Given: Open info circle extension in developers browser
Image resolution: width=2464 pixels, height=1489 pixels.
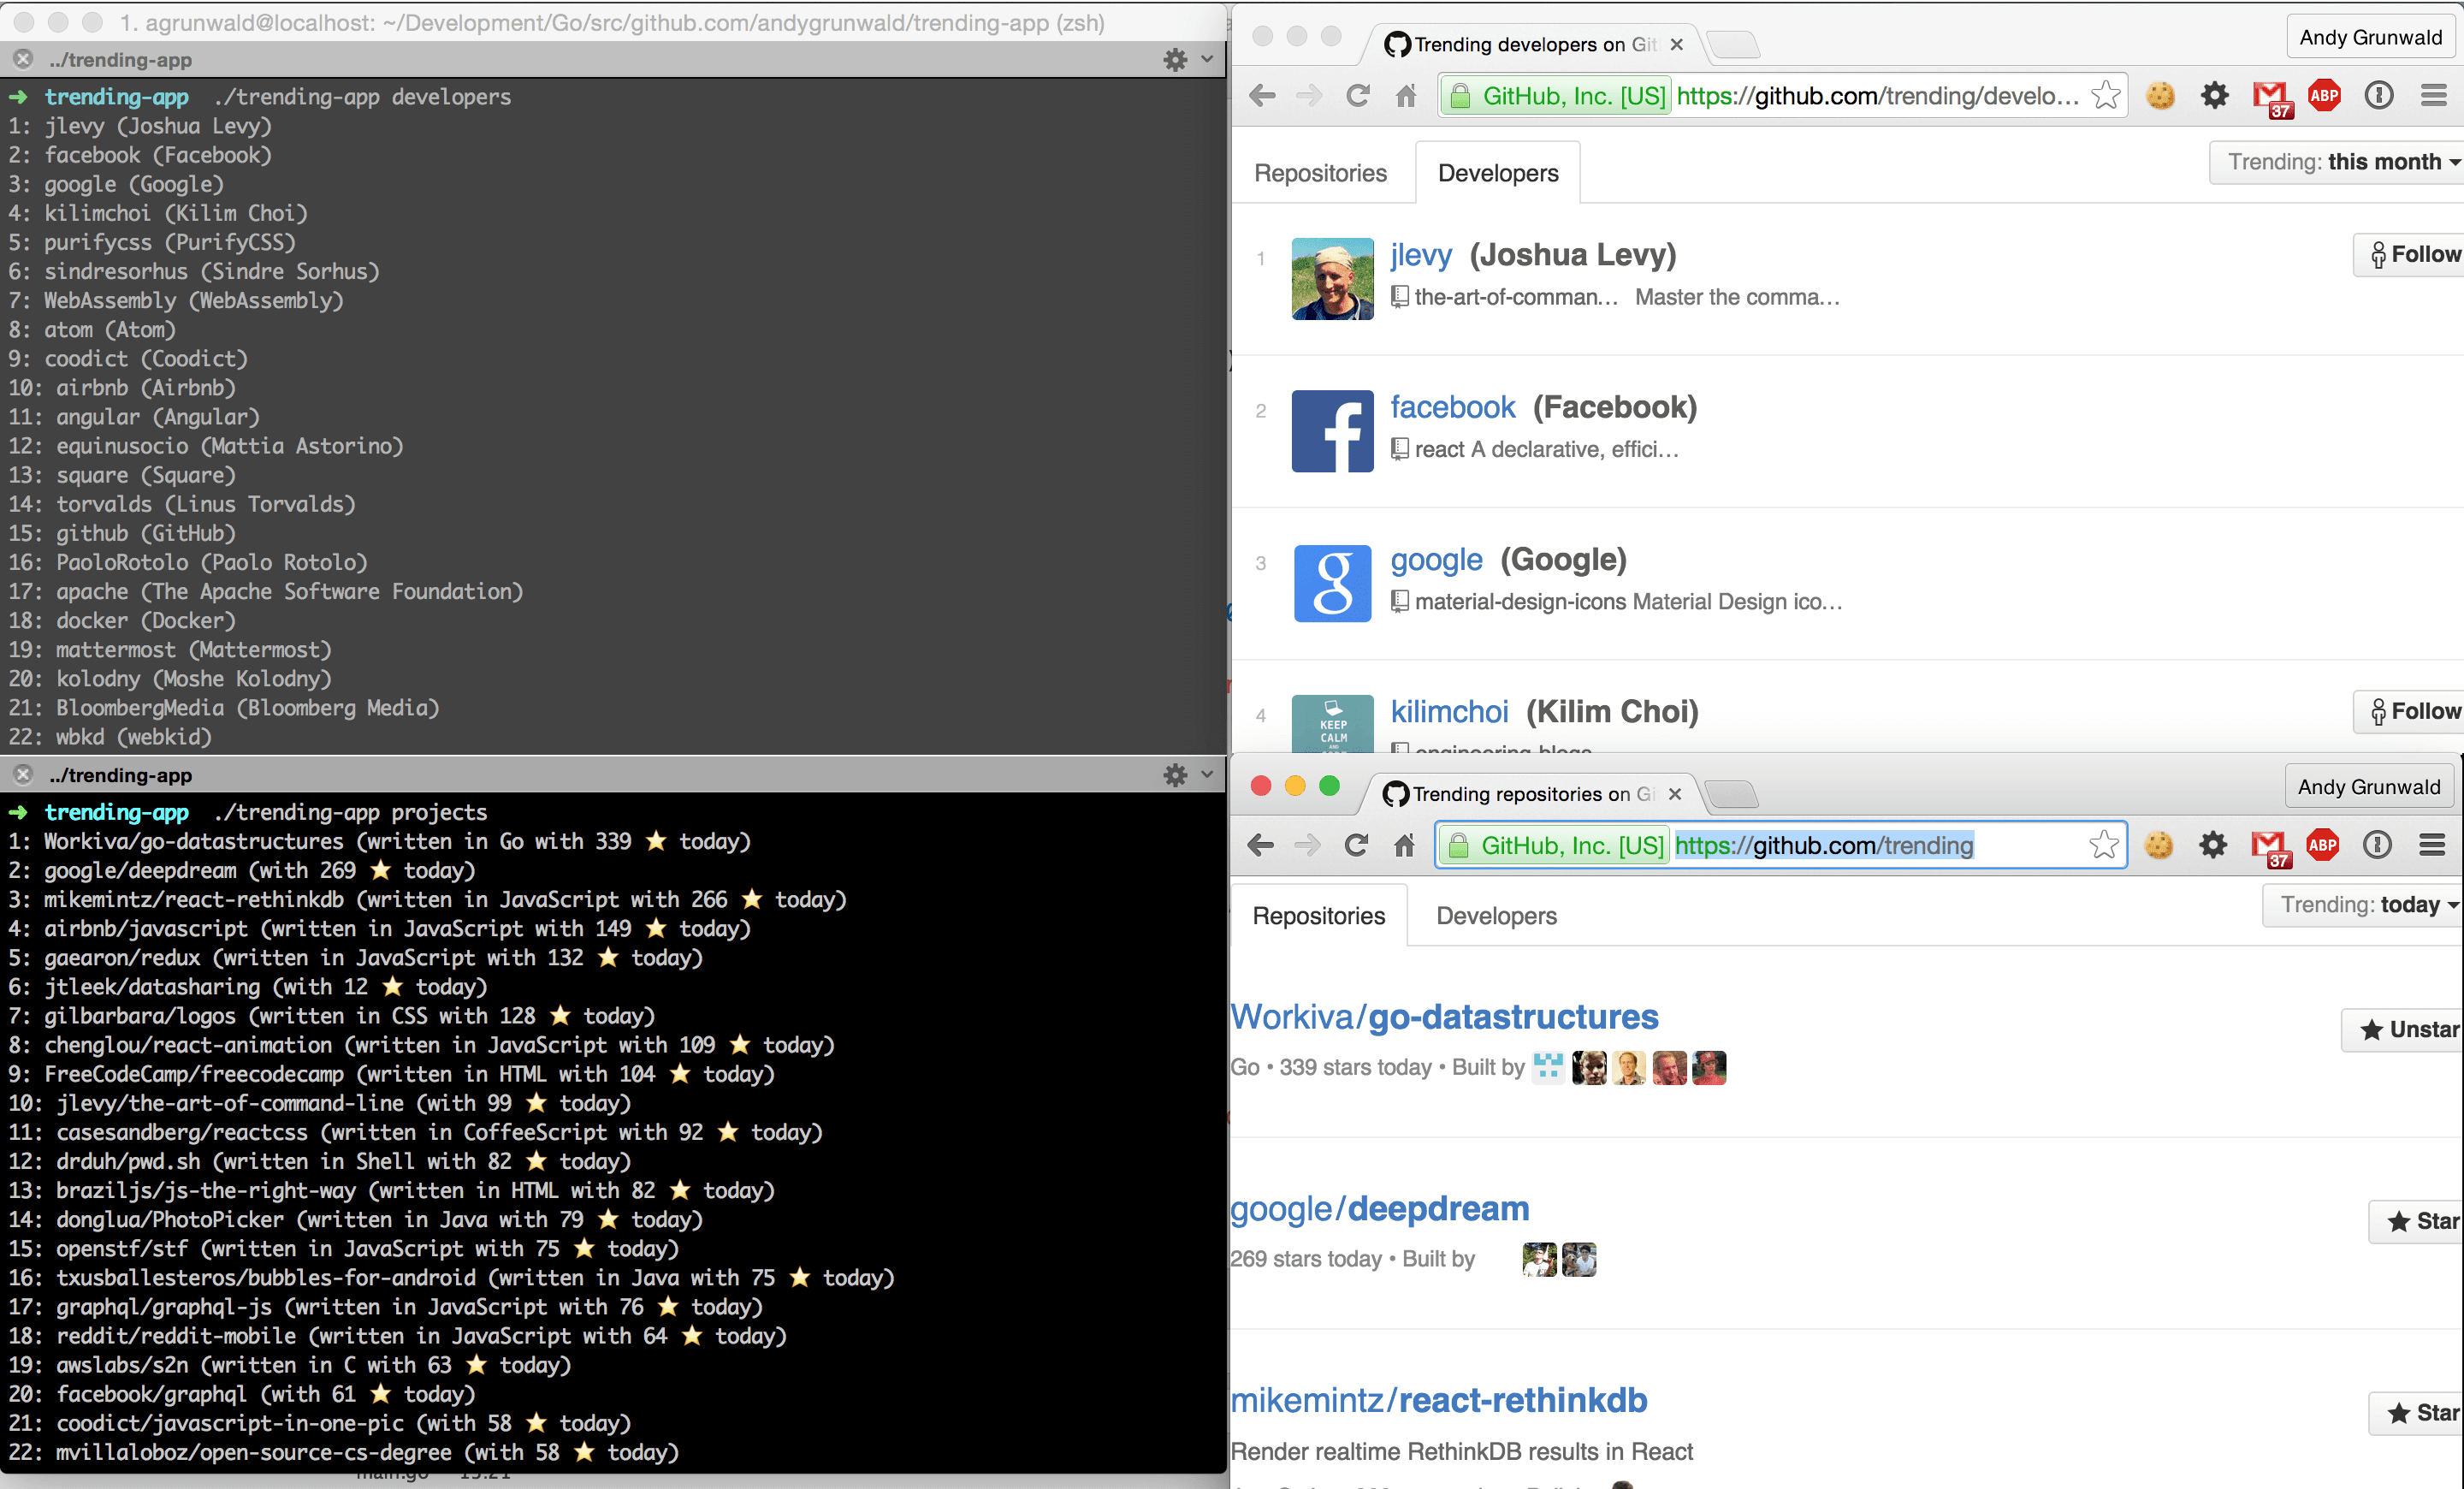Looking at the screenshot, I should point(2379,96).
